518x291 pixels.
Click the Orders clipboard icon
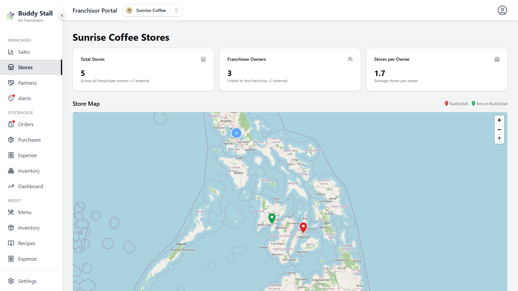point(11,124)
